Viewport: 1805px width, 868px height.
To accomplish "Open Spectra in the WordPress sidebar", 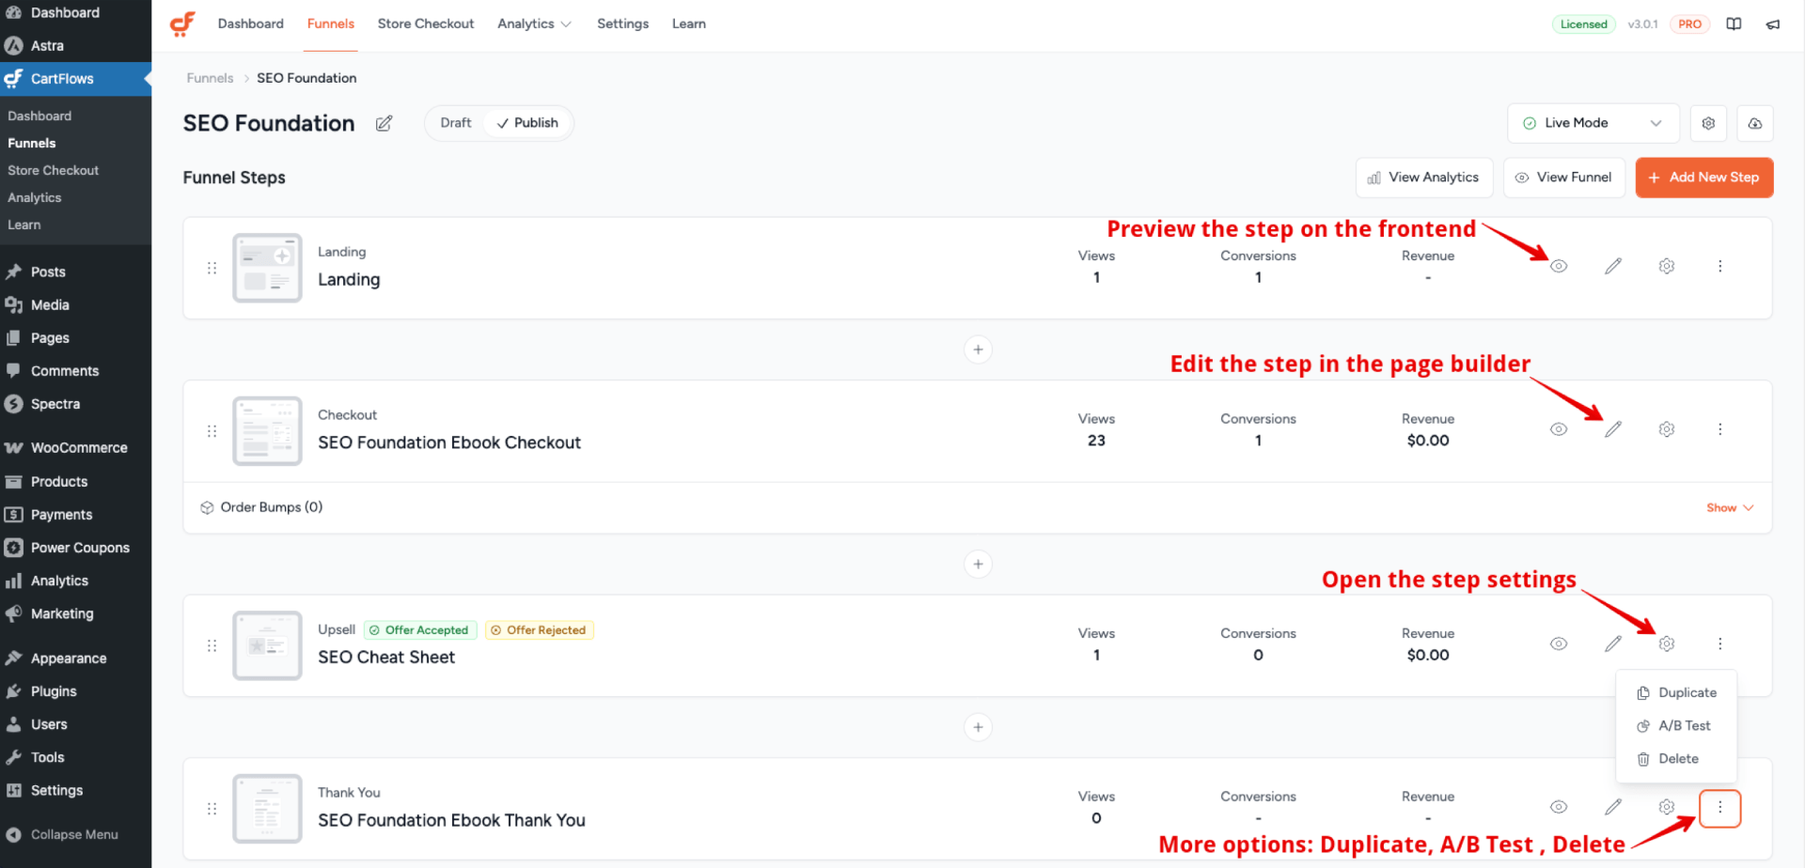I will coord(75,404).
